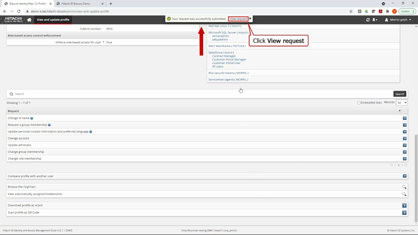Open help for Update personal contact information
Image resolution: width=418 pixels, height=235 pixels.
91,132
